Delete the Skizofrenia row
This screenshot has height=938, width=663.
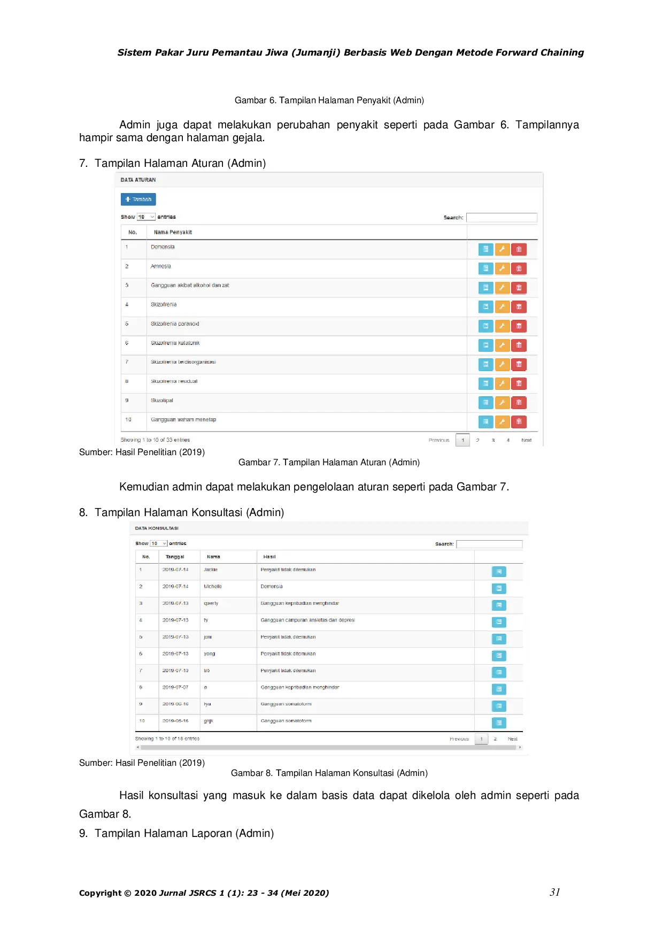(x=519, y=307)
